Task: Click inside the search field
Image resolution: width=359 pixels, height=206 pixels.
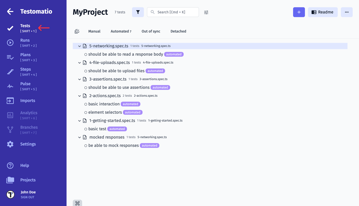Action: point(173,12)
